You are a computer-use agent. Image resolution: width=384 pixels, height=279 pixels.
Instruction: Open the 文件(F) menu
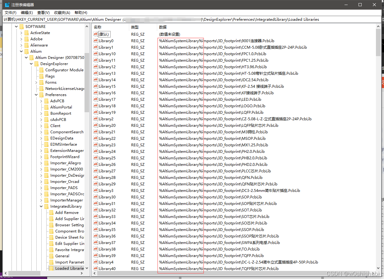tap(11, 12)
